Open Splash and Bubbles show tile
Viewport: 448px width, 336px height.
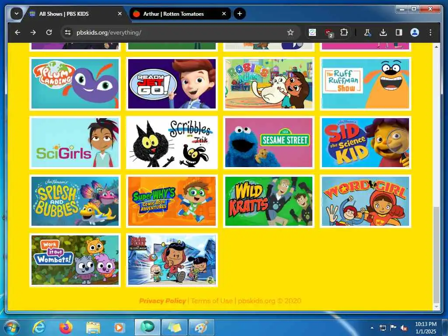point(75,201)
